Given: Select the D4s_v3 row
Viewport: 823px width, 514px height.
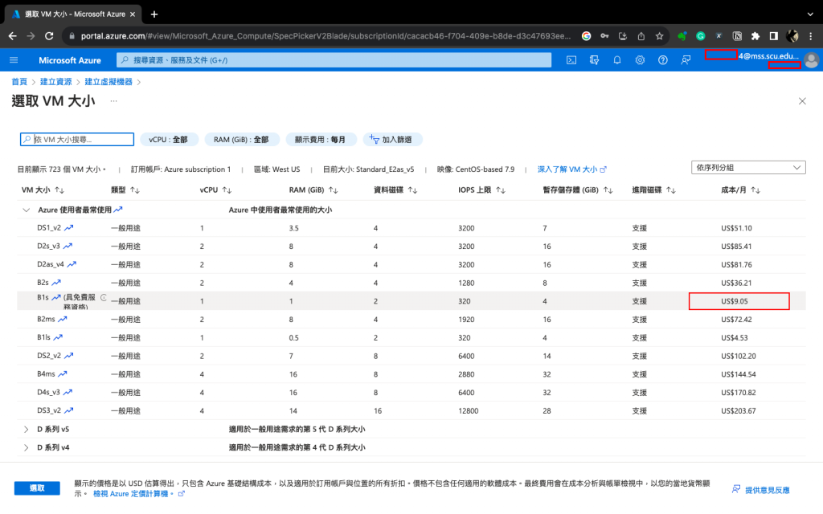Looking at the screenshot, I should 411,392.
